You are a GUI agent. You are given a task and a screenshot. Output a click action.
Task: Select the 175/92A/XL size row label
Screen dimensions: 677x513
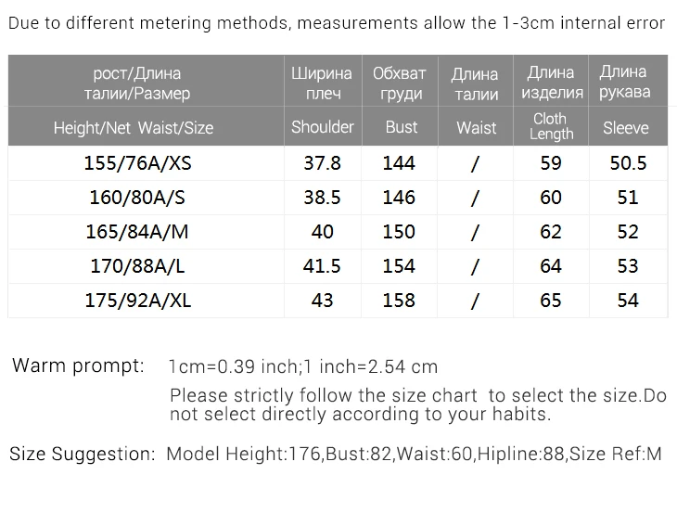[137, 301]
